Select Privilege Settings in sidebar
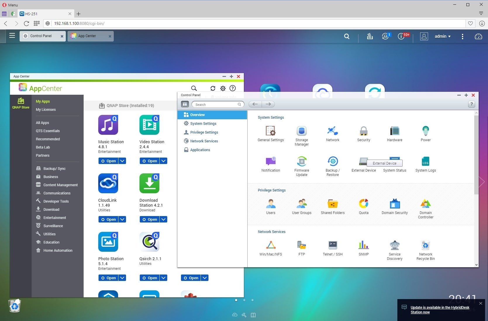 (212, 132)
